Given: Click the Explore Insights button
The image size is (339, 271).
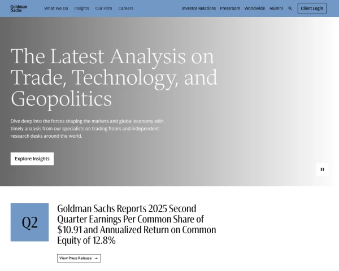Looking at the screenshot, I should tap(32, 159).
